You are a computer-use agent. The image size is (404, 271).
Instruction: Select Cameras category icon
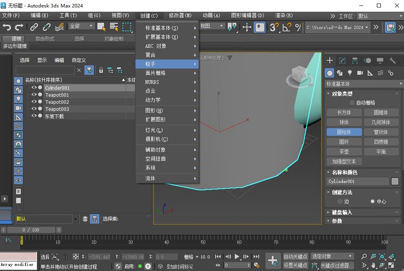[360, 73]
